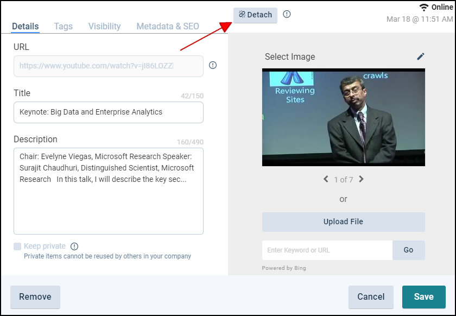
Task: Cancel editing the item
Action: pos(371,296)
